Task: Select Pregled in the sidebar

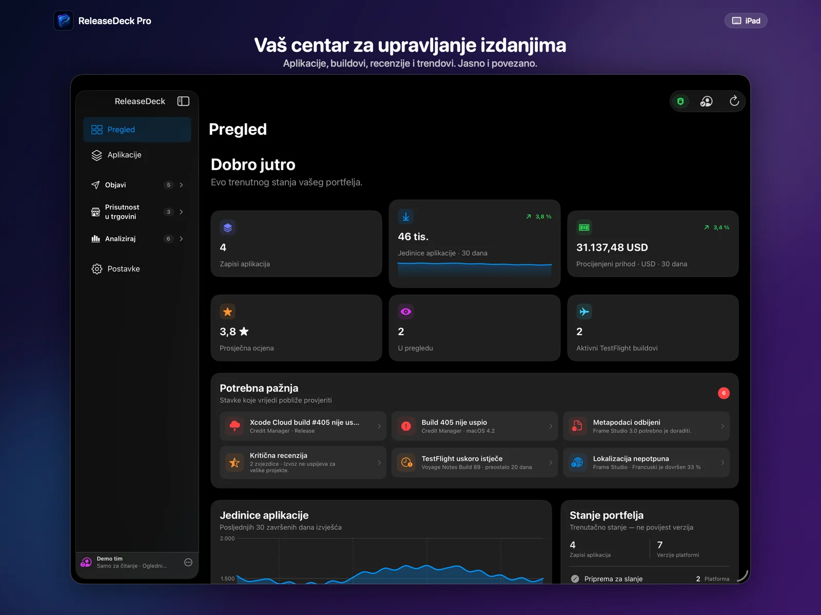Action: coord(137,130)
